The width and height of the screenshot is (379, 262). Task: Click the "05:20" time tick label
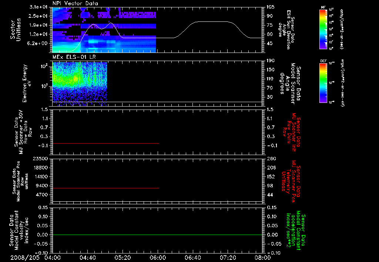[123, 258]
